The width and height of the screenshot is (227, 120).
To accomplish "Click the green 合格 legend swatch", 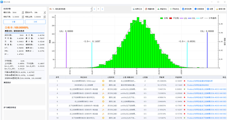I will pyautogui.click(x=161, y=18).
